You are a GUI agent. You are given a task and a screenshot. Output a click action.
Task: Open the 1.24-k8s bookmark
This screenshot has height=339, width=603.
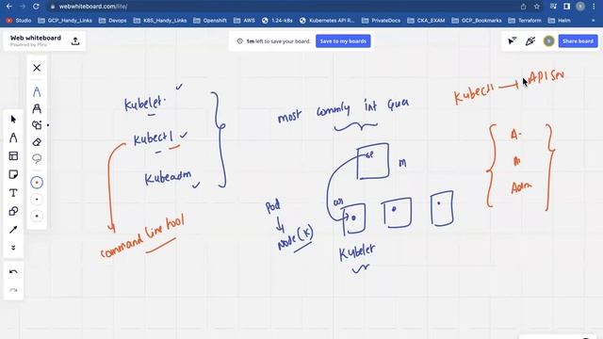(277, 21)
